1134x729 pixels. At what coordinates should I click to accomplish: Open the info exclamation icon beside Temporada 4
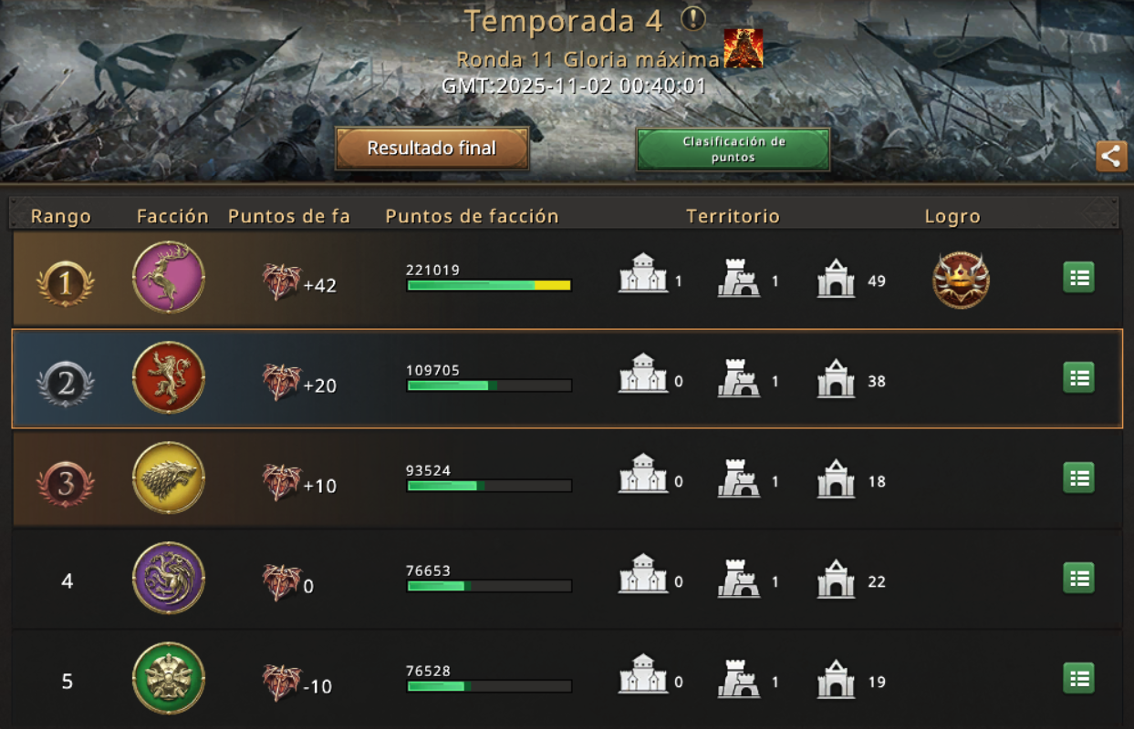pyautogui.click(x=693, y=18)
